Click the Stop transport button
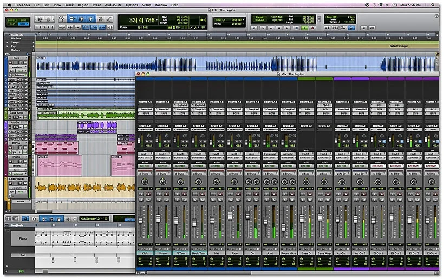 [x=297, y=28]
